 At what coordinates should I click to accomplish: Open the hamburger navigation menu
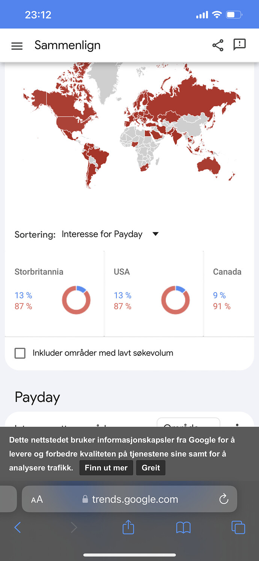[17, 46]
